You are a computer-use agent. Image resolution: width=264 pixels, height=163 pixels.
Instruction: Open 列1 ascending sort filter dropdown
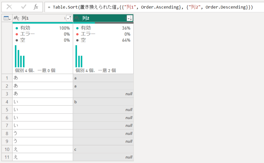click(x=69, y=18)
